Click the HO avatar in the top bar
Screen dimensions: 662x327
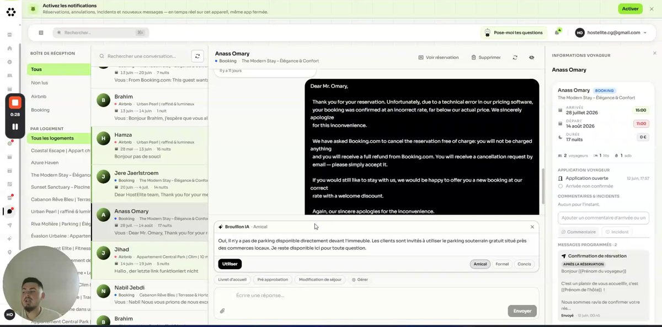(x=580, y=33)
